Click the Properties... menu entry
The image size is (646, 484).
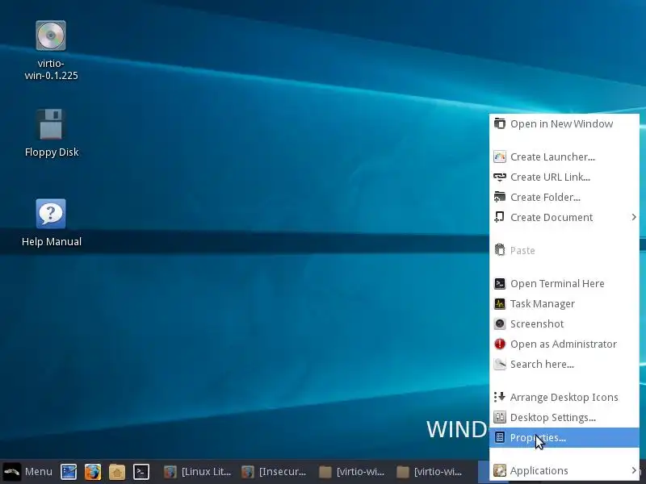click(x=564, y=437)
